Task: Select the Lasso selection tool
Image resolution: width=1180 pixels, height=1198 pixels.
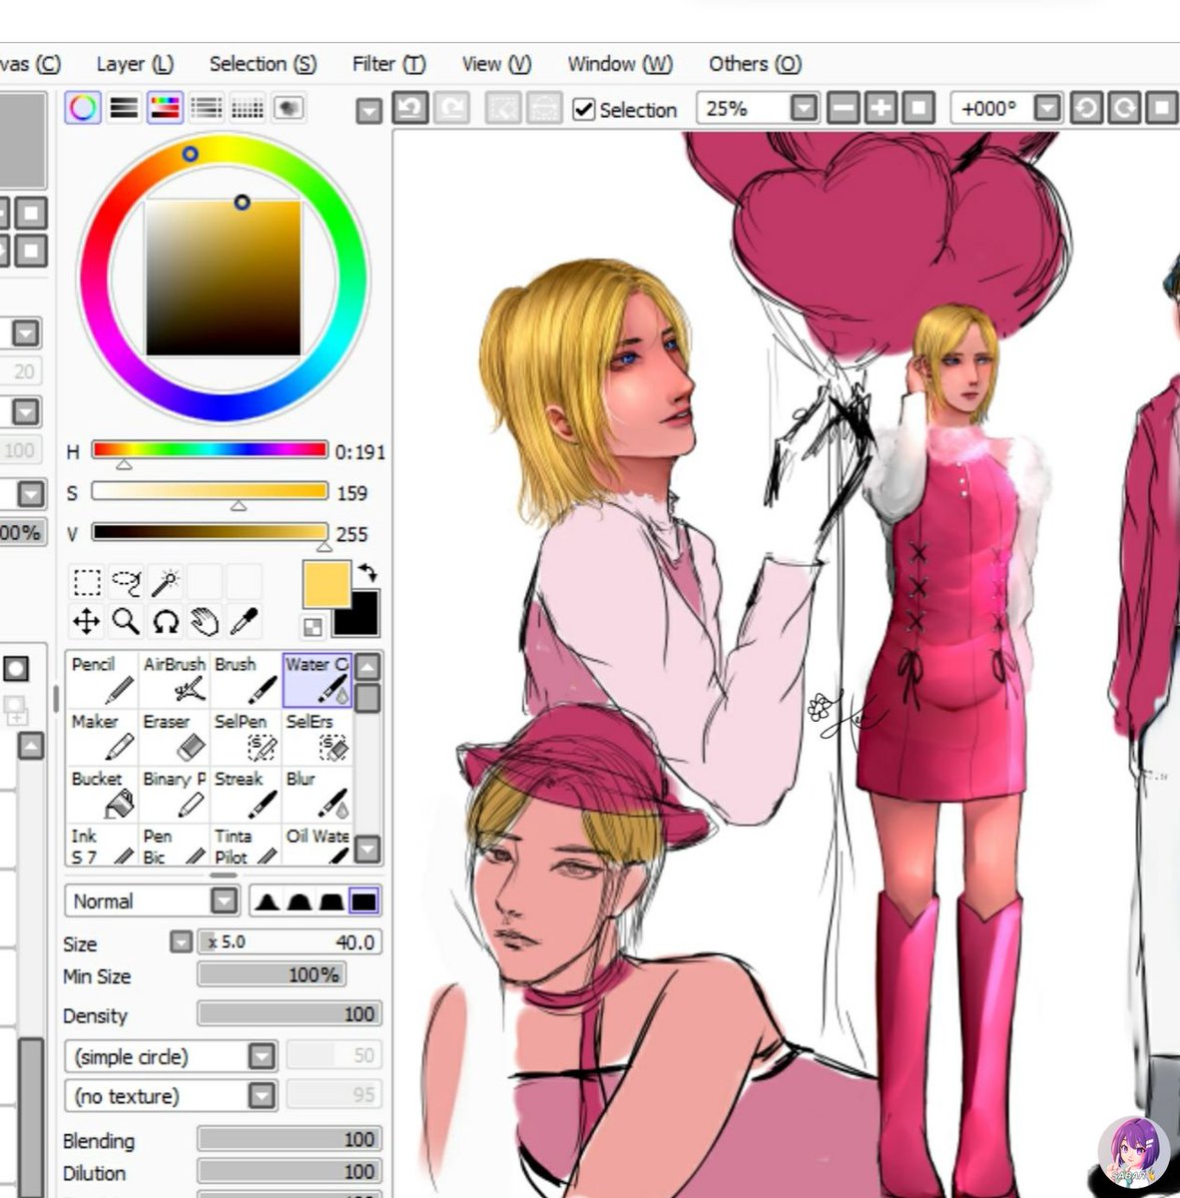Action: (x=126, y=582)
